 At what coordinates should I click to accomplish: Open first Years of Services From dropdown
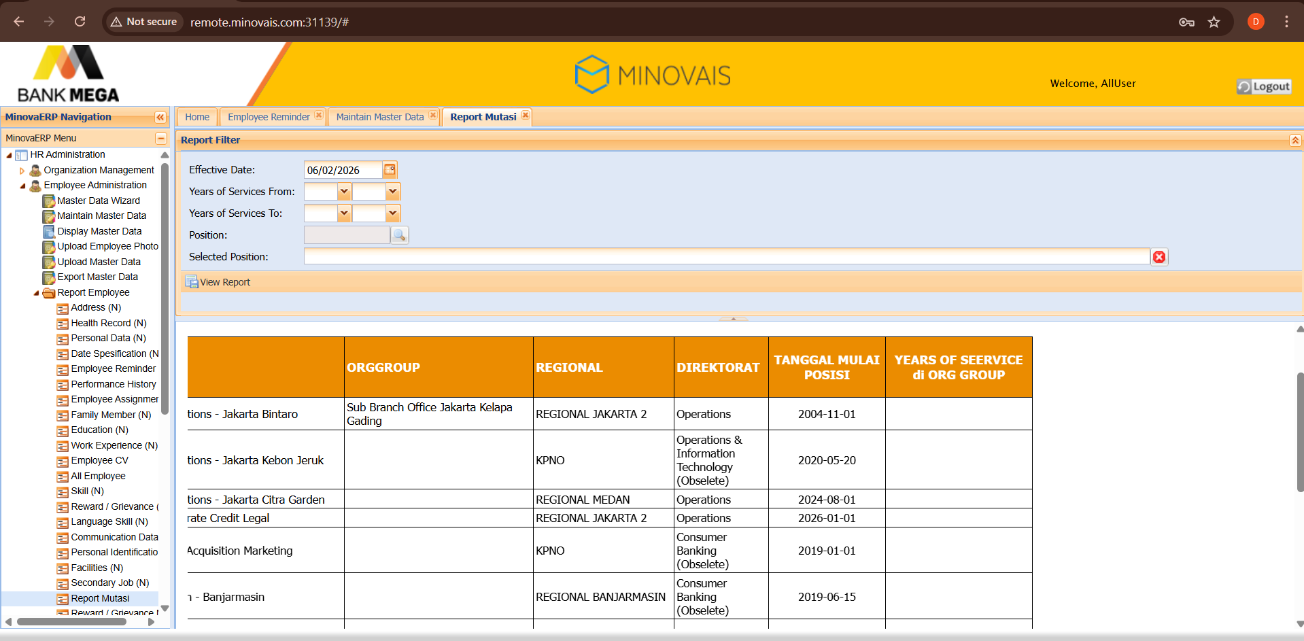click(344, 192)
